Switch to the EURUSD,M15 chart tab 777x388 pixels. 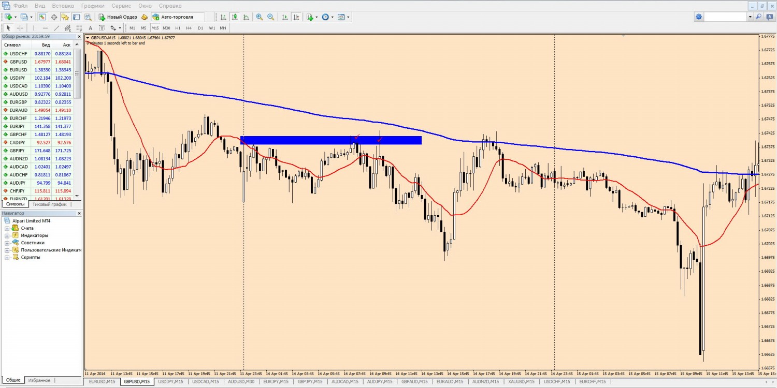102,382
